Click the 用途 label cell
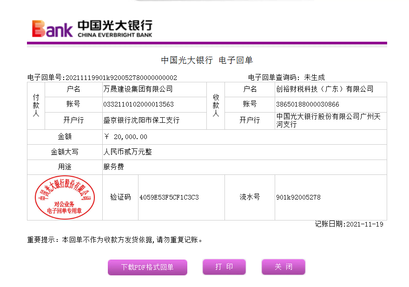409x287 pixels. click(x=65, y=167)
